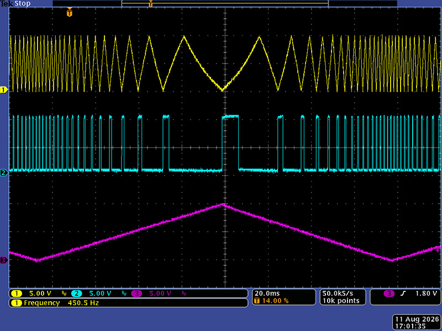Click the channel 1 yellow badge in readout

point(17,293)
